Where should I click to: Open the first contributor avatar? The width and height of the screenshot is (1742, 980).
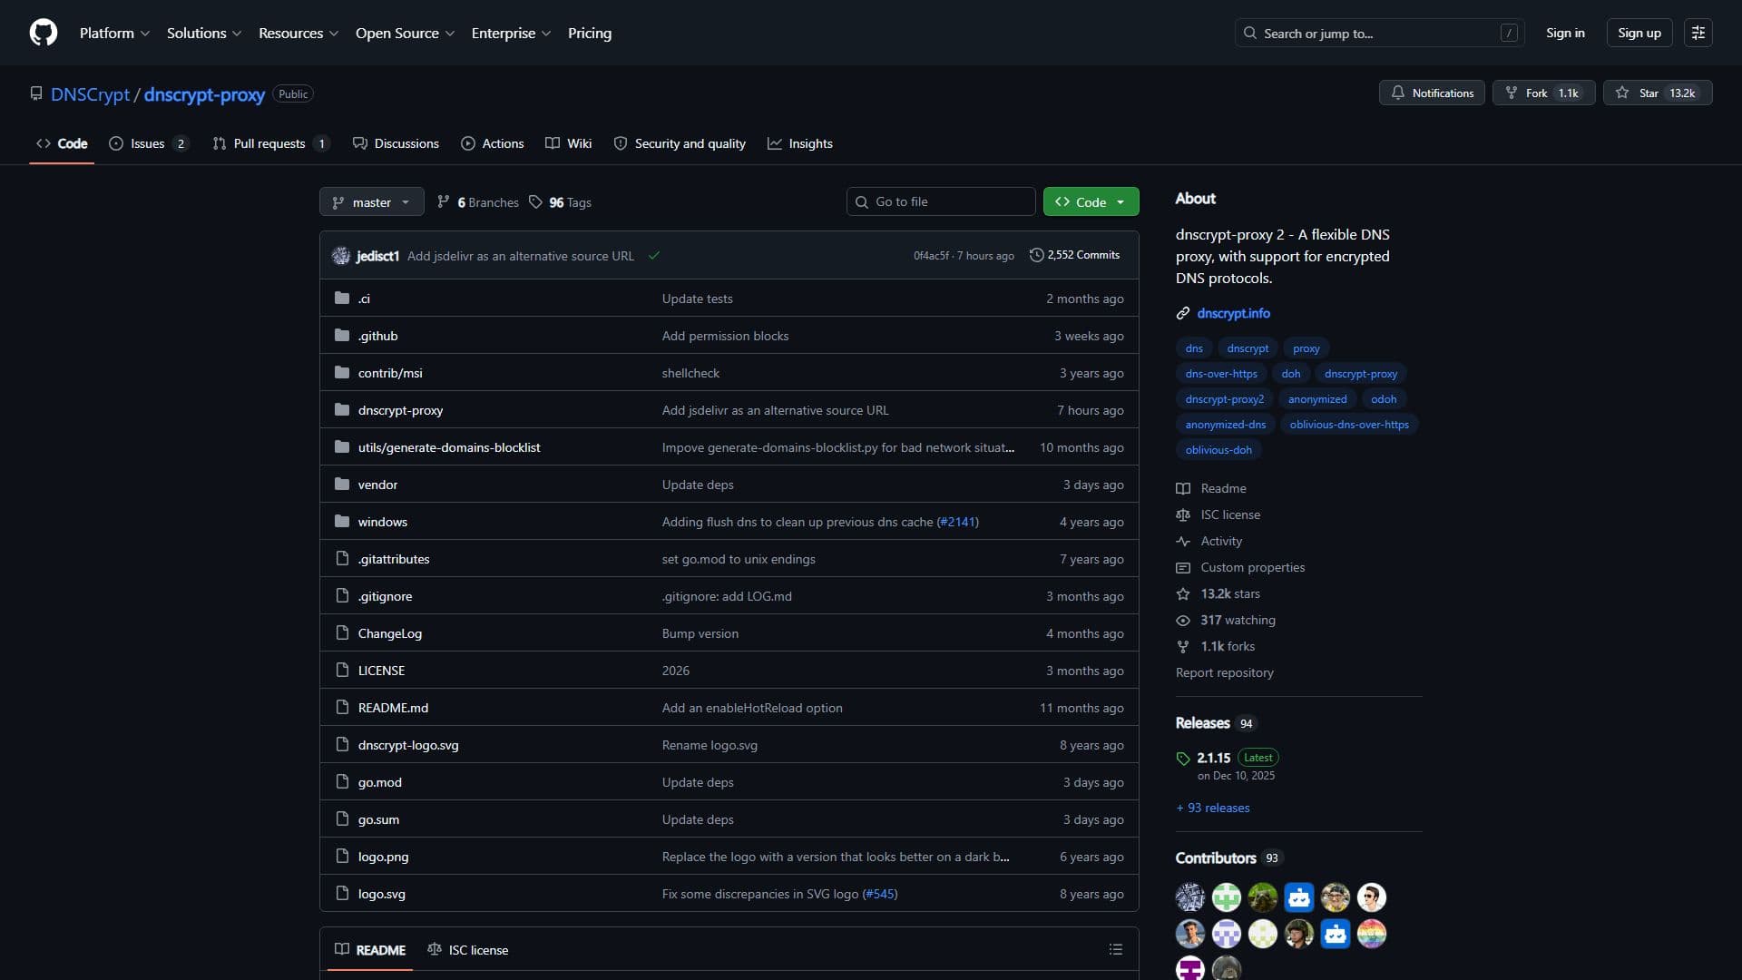point(1190,897)
